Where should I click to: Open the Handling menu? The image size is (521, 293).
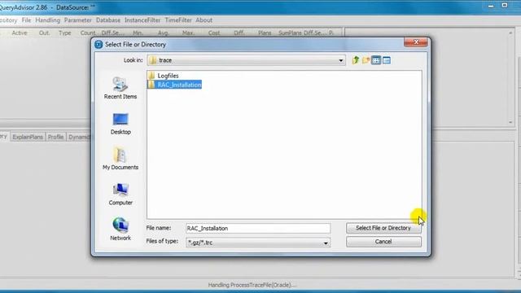click(x=48, y=20)
